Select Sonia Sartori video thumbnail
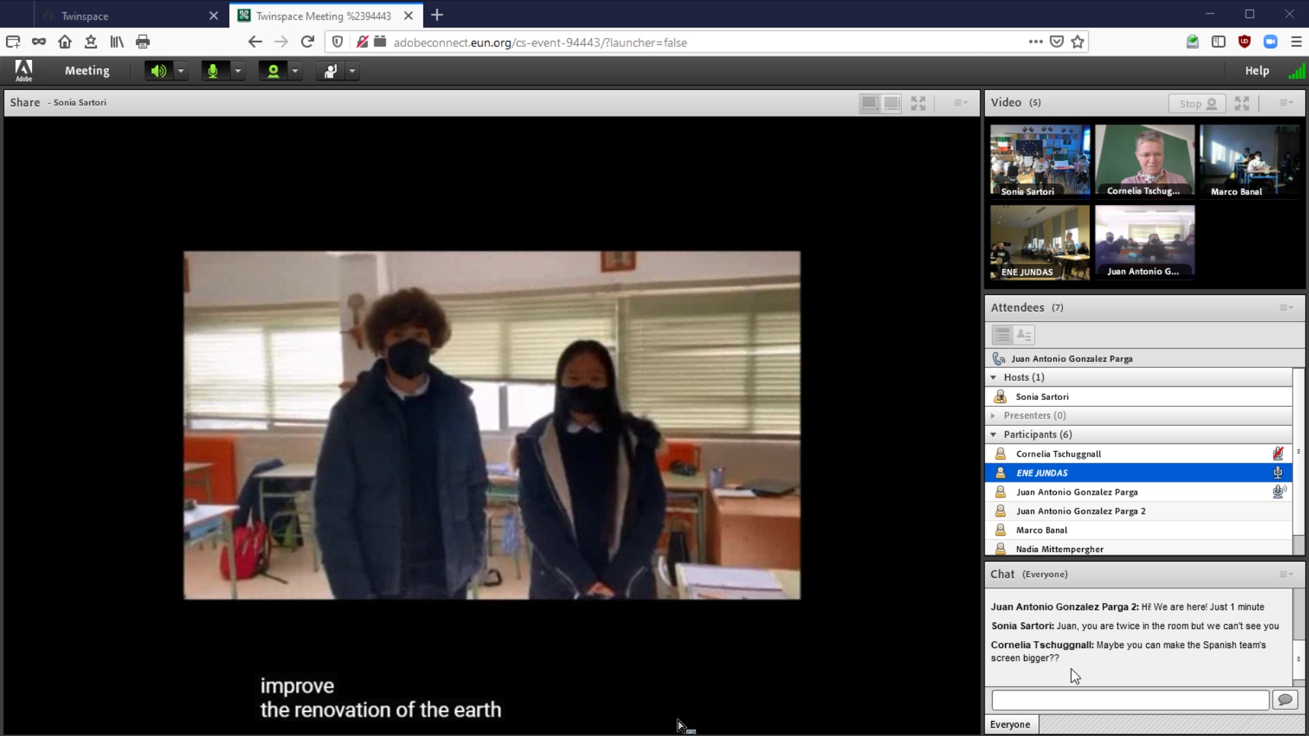 point(1040,162)
